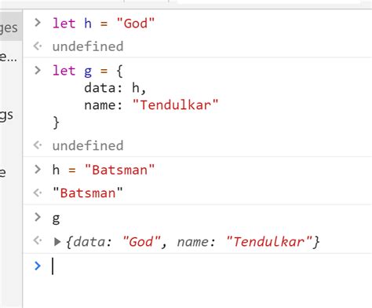The width and height of the screenshot is (372, 308).
Task: Select the "Batsman" output result
Action: (x=88, y=193)
